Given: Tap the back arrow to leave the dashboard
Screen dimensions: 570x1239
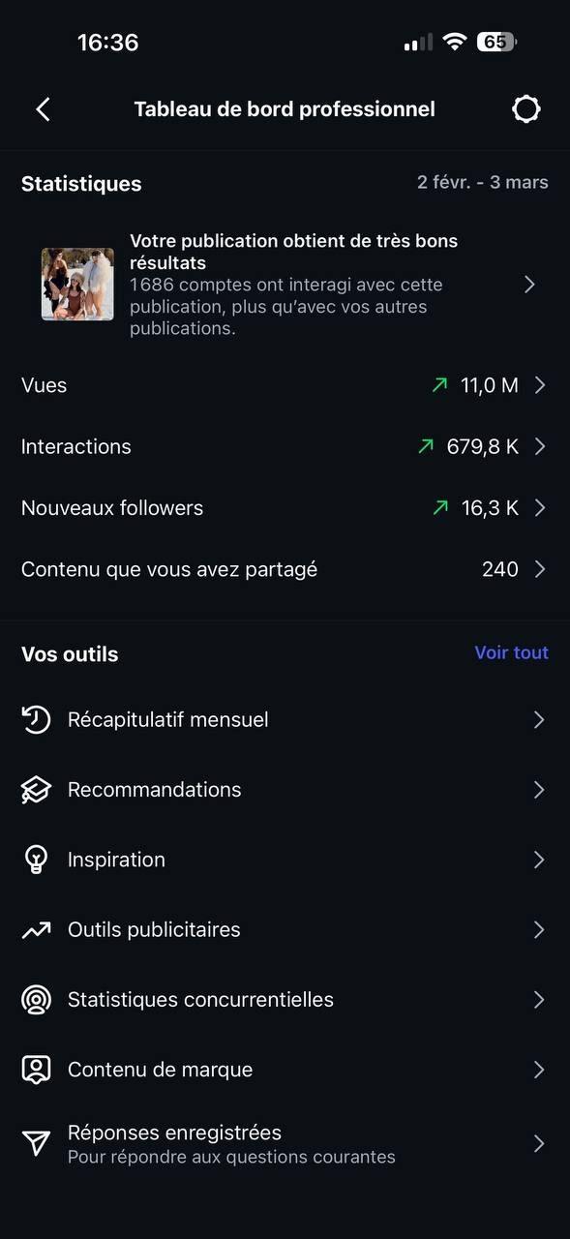Looking at the screenshot, I should (x=43, y=108).
